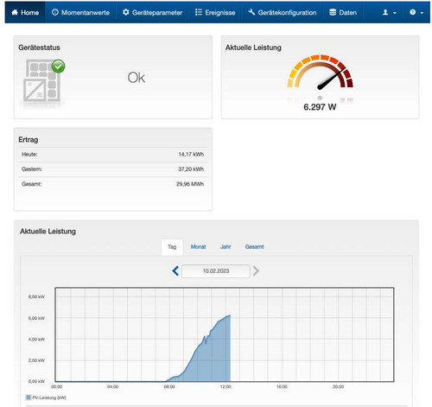Click the Gesamt label in Ertrag table

coord(32,184)
